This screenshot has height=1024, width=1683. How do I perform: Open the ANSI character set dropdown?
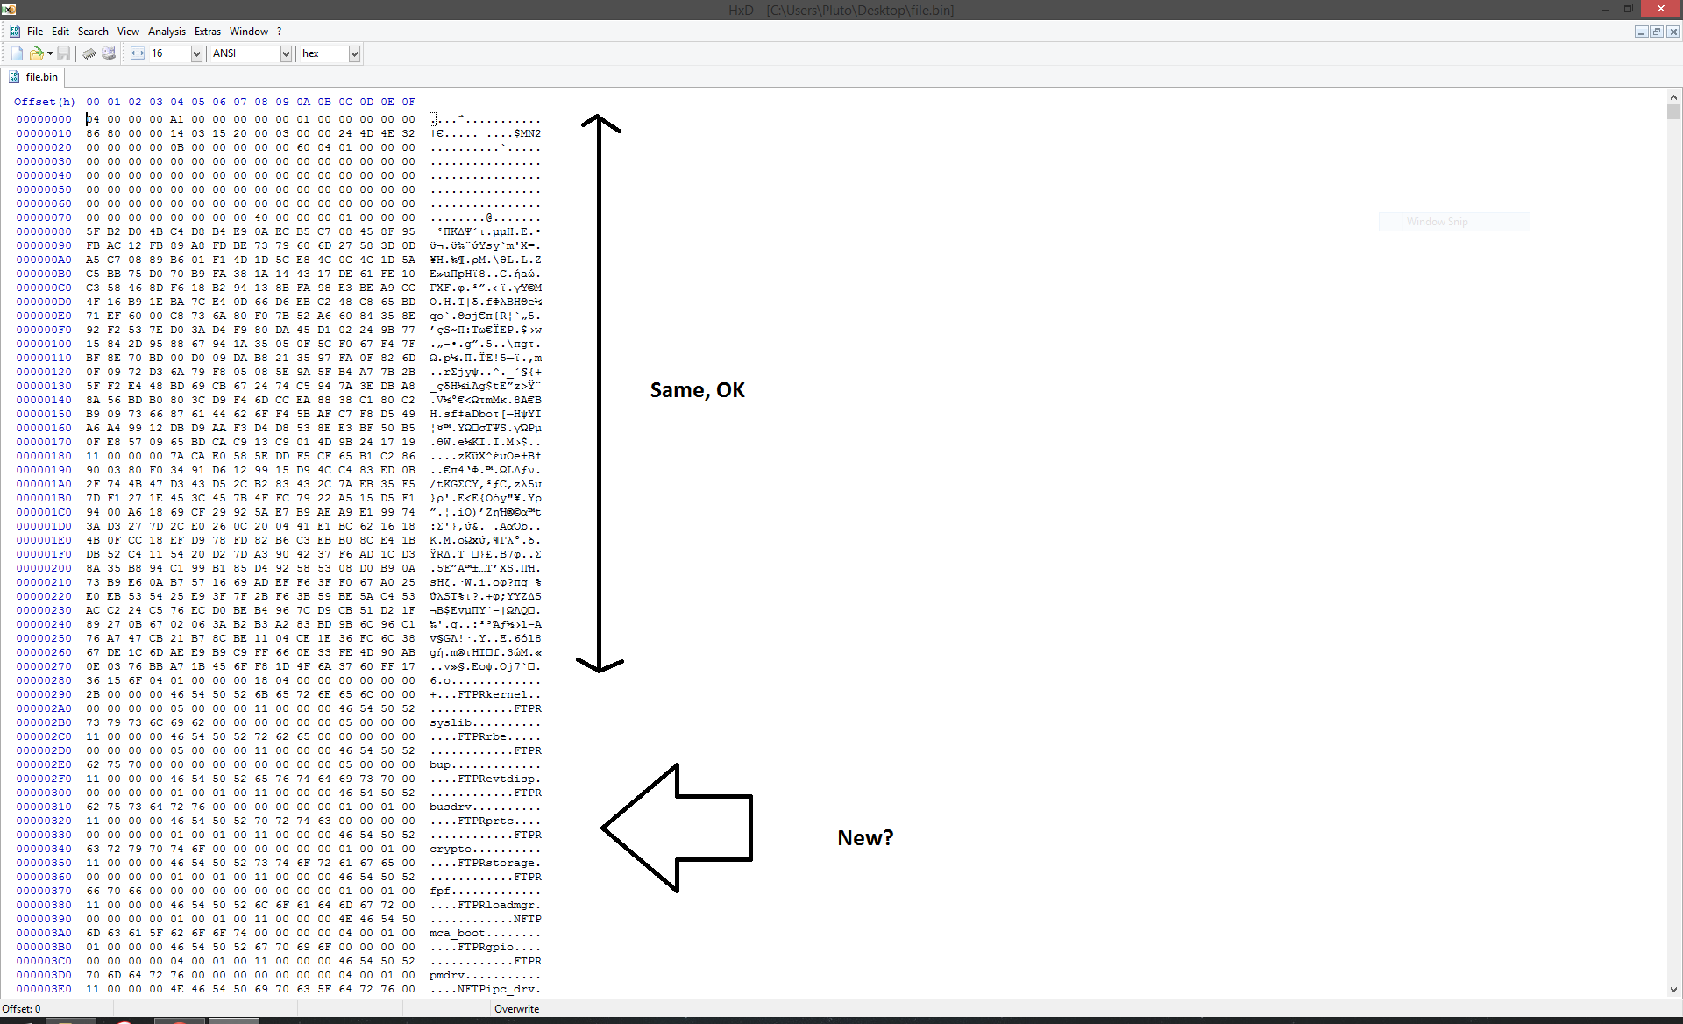(x=286, y=53)
